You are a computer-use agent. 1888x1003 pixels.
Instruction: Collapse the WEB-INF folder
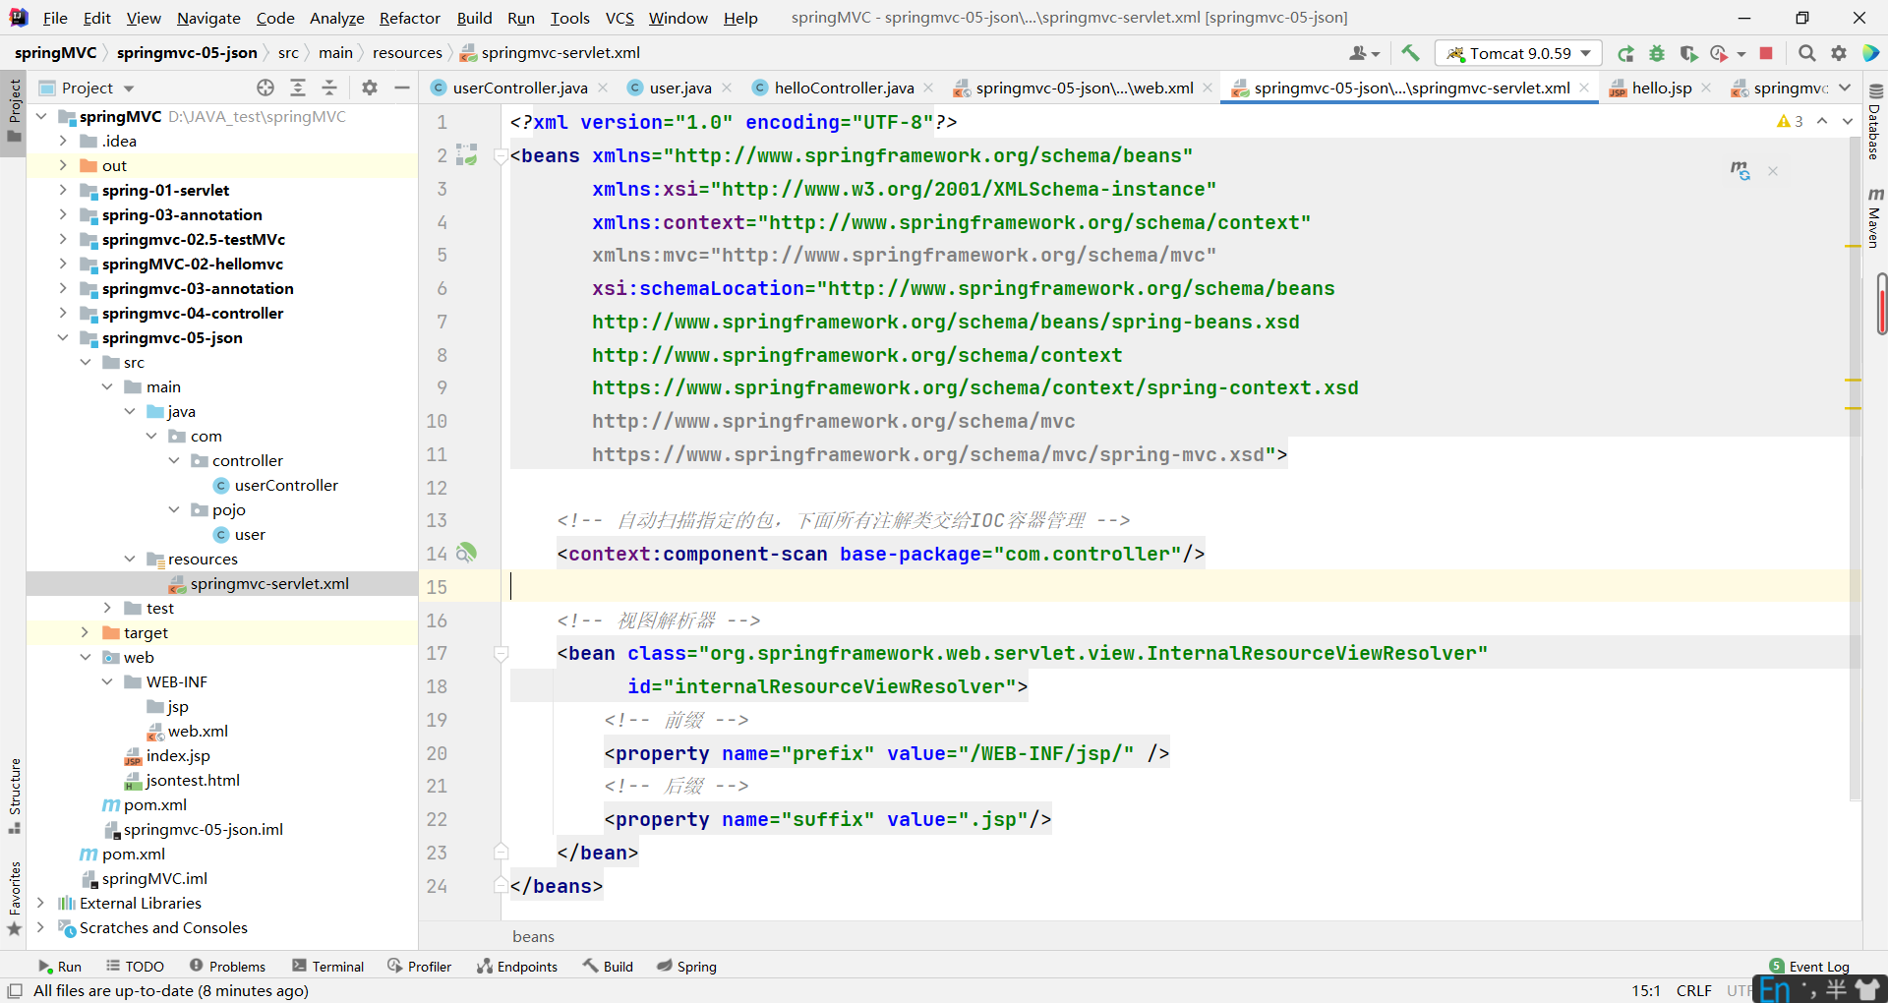(106, 681)
